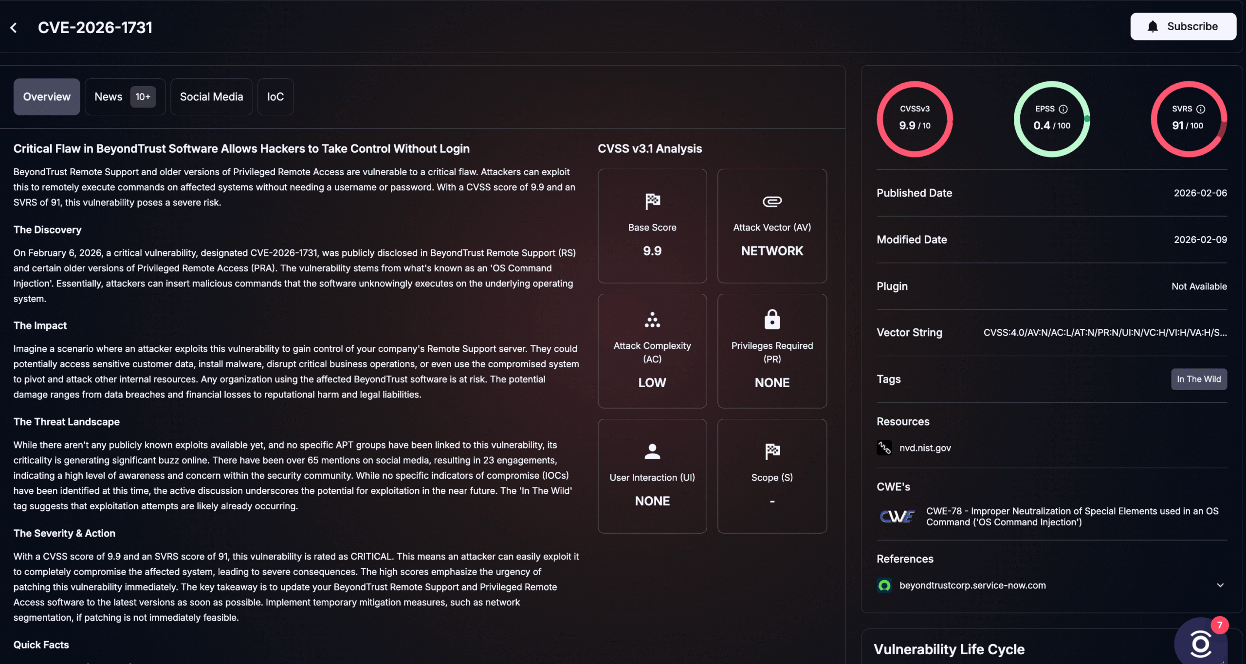The height and width of the screenshot is (664, 1246).
Task: Click the Published Date 2026-02-06 value
Action: tap(1200, 193)
